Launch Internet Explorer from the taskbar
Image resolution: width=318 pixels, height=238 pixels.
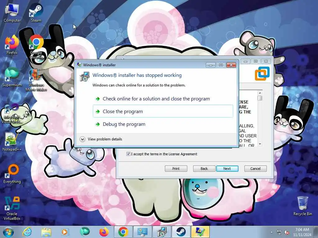point(27,232)
